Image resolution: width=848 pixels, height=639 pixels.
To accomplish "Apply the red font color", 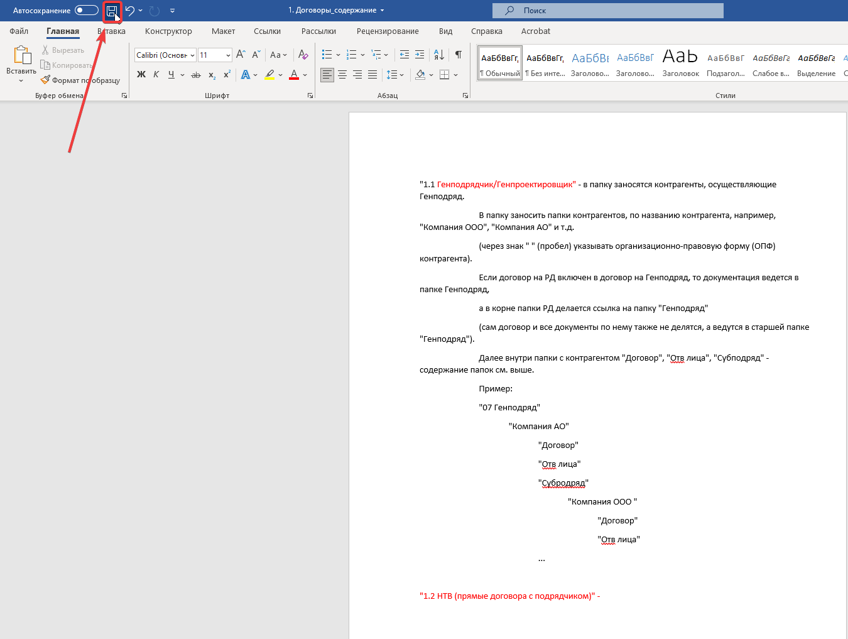I will (294, 75).
